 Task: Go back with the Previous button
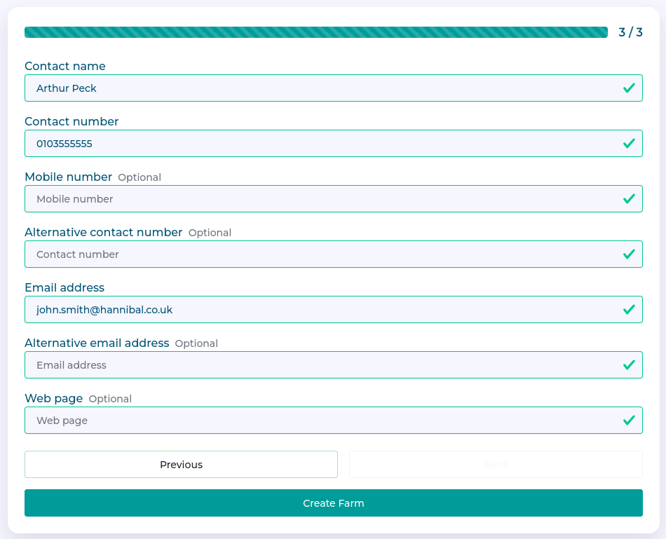point(181,465)
